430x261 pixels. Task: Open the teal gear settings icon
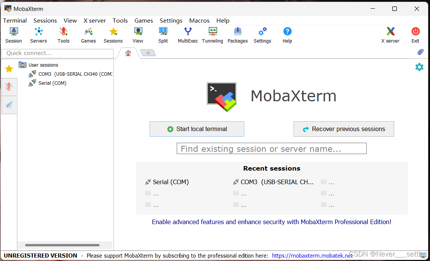[x=419, y=67]
